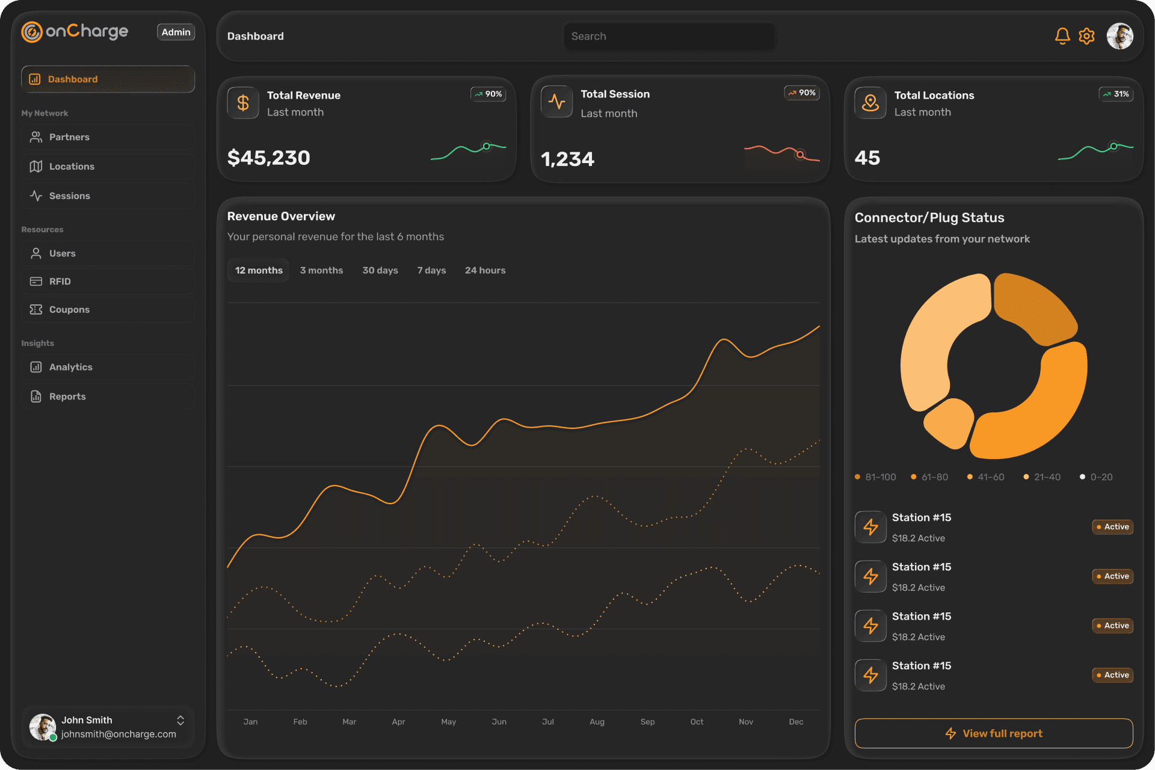Click the Locations map icon in the sidebar
This screenshot has width=1155, height=770.
point(35,166)
